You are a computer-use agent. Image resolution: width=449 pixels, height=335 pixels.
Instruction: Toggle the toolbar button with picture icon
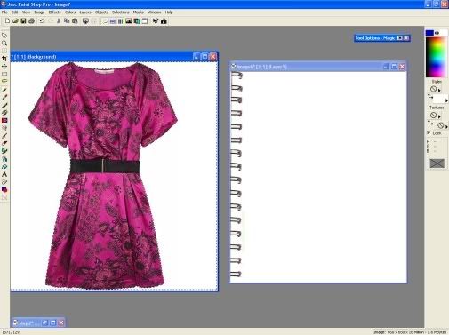[x=128, y=21]
